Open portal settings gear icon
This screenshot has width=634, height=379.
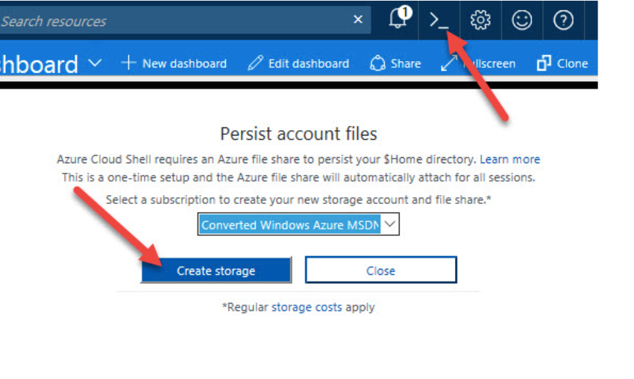(480, 20)
